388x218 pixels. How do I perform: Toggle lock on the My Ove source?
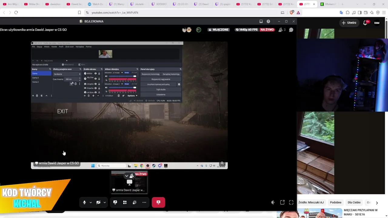coord(99,78)
